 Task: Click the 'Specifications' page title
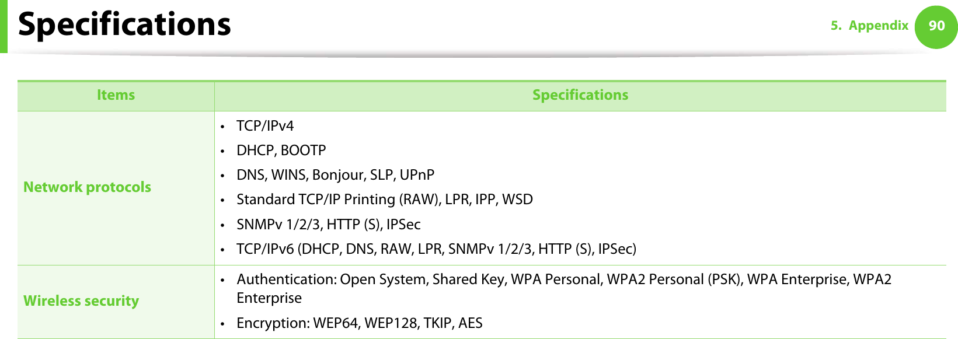[124, 25]
